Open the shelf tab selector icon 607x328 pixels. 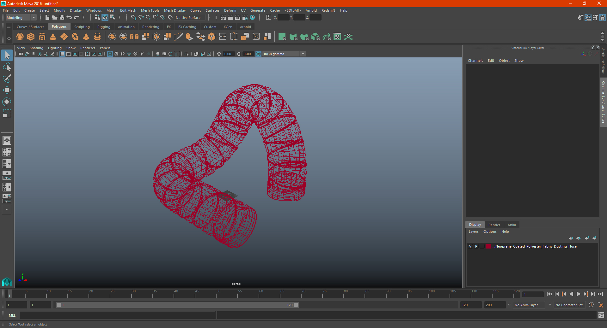(9, 27)
